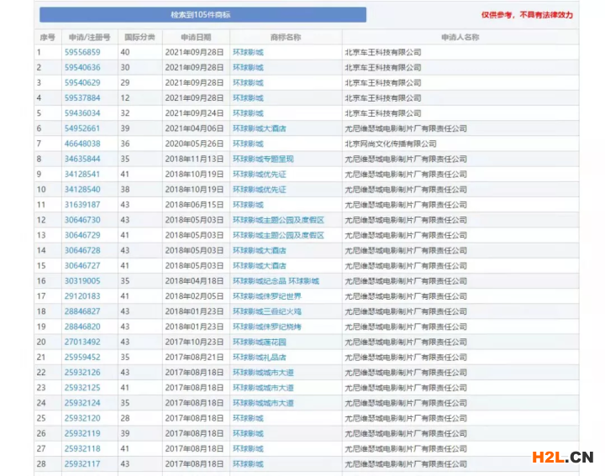Select date 2018年11月13日 cell
Viewport: 605px width, 476px height.
coord(194,159)
